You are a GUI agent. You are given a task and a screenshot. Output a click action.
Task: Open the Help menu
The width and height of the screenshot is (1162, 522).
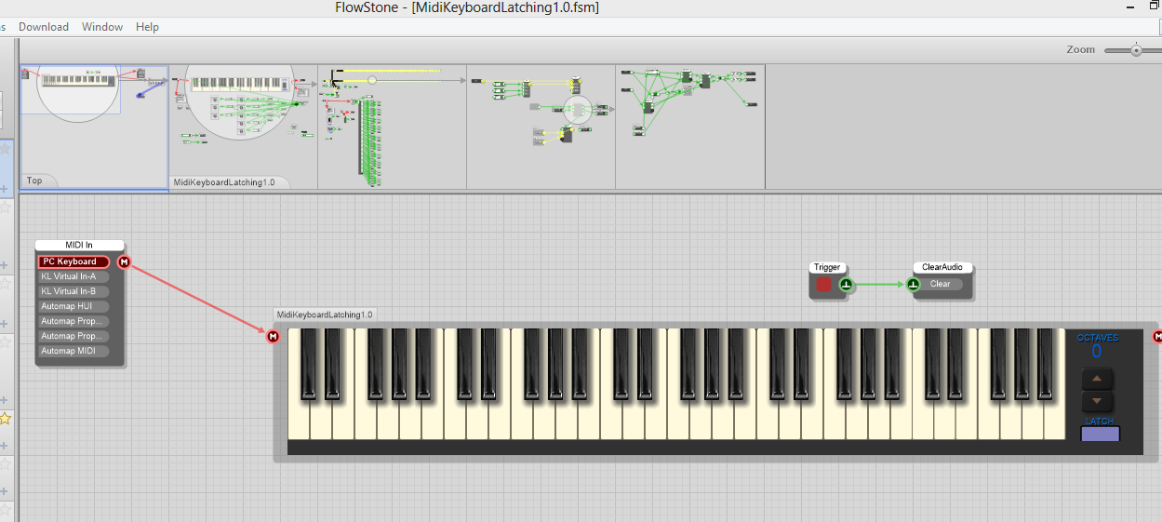pyautogui.click(x=147, y=27)
